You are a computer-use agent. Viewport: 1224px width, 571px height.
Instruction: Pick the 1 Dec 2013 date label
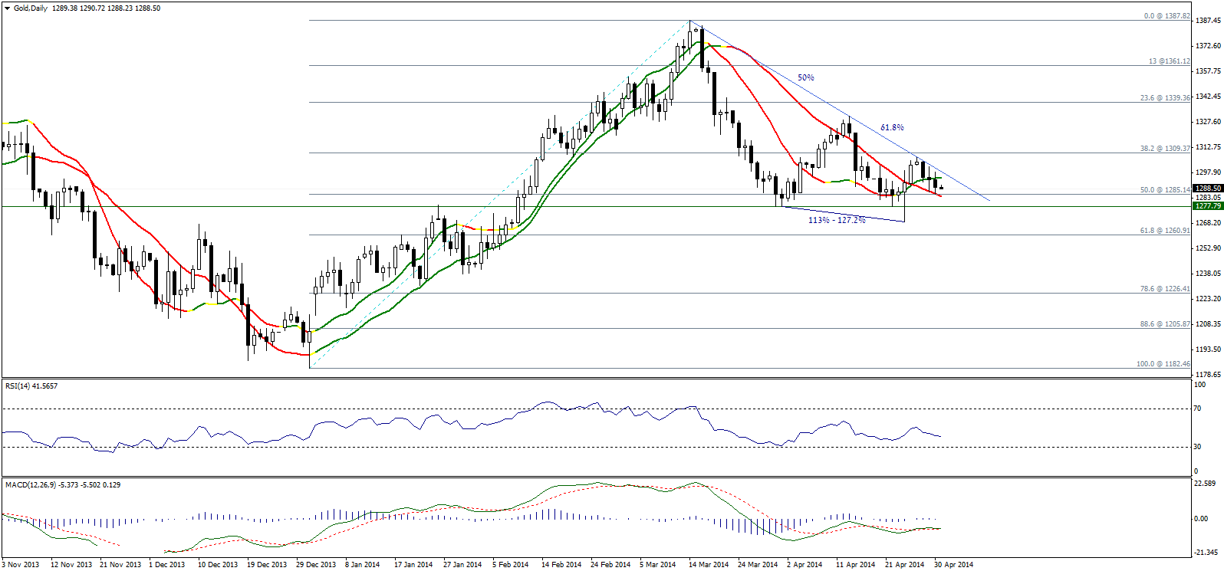[x=167, y=565]
